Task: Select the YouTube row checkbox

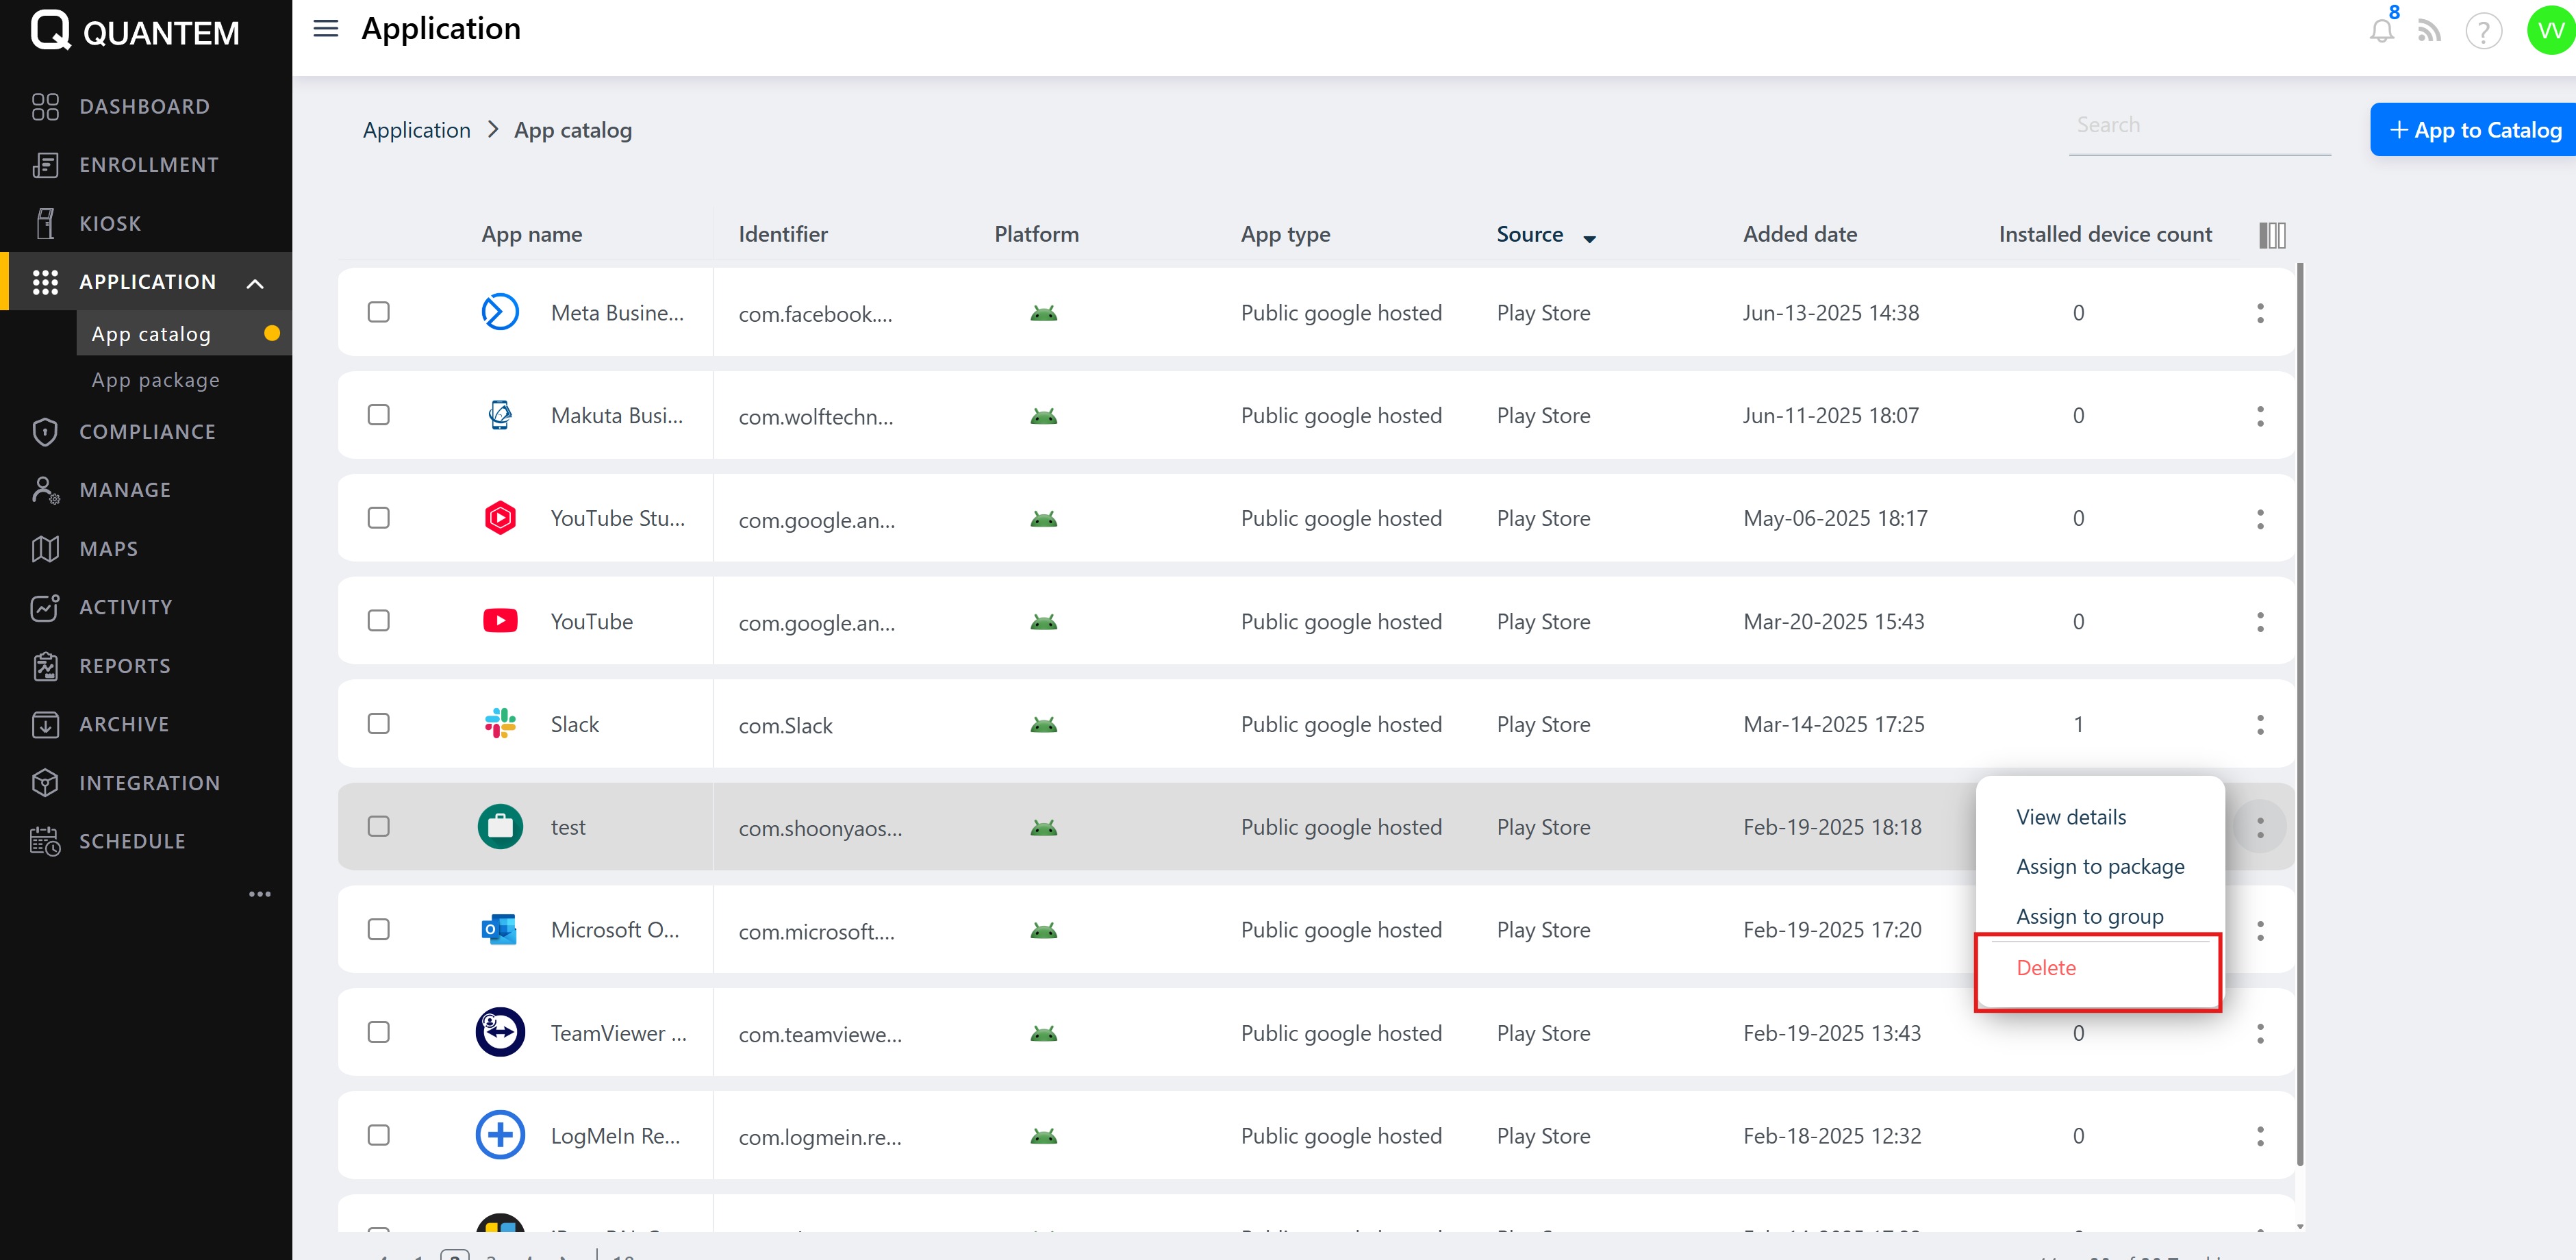Action: [x=378, y=621]
